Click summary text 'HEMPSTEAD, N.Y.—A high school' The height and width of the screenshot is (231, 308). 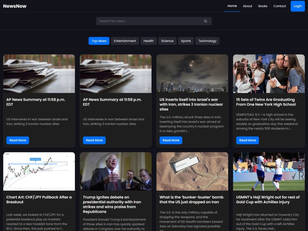click(267, 122)
